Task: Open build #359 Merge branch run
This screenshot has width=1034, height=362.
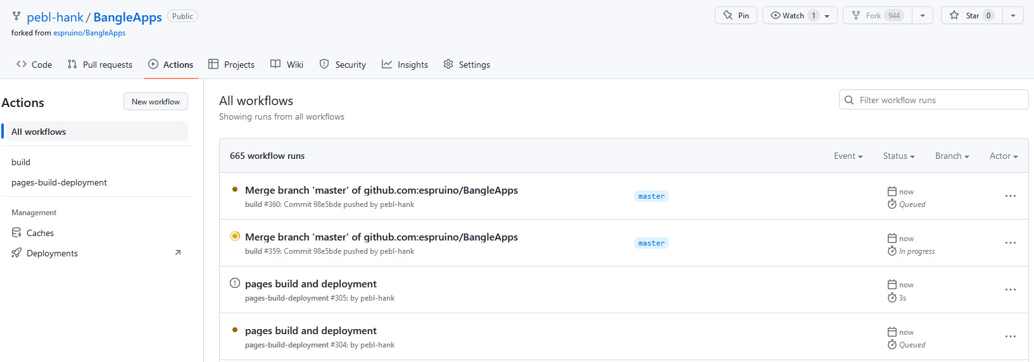Action: coord(381,237)
